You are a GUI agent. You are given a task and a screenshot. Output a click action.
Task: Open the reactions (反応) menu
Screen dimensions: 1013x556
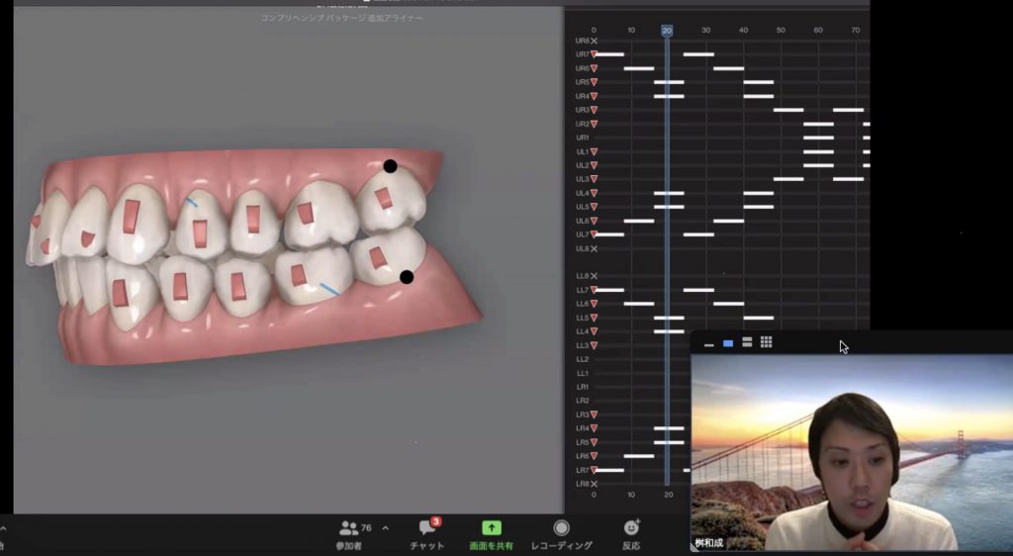click(x=631, y=535)
